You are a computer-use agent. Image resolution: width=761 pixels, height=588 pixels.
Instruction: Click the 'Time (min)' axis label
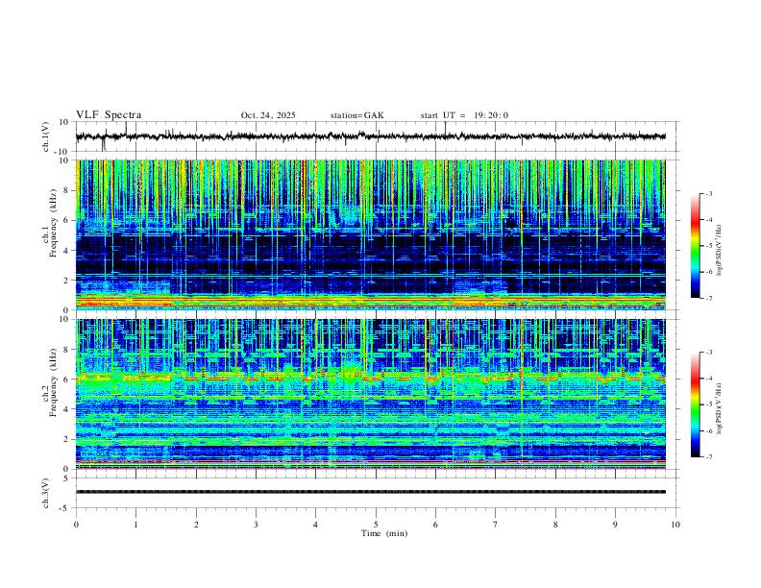point(384,533)
